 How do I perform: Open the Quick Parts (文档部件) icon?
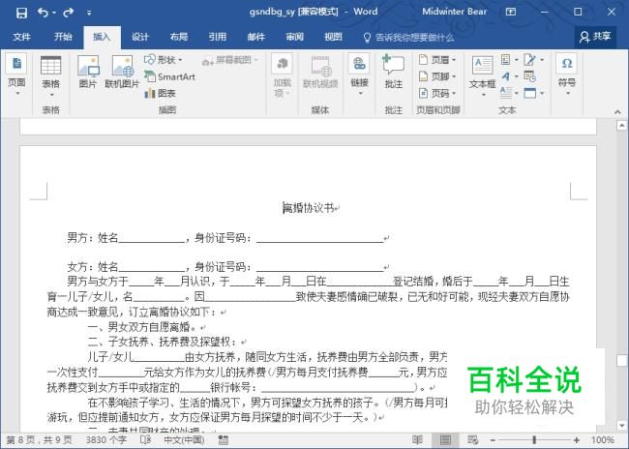[x=509, y=60]
